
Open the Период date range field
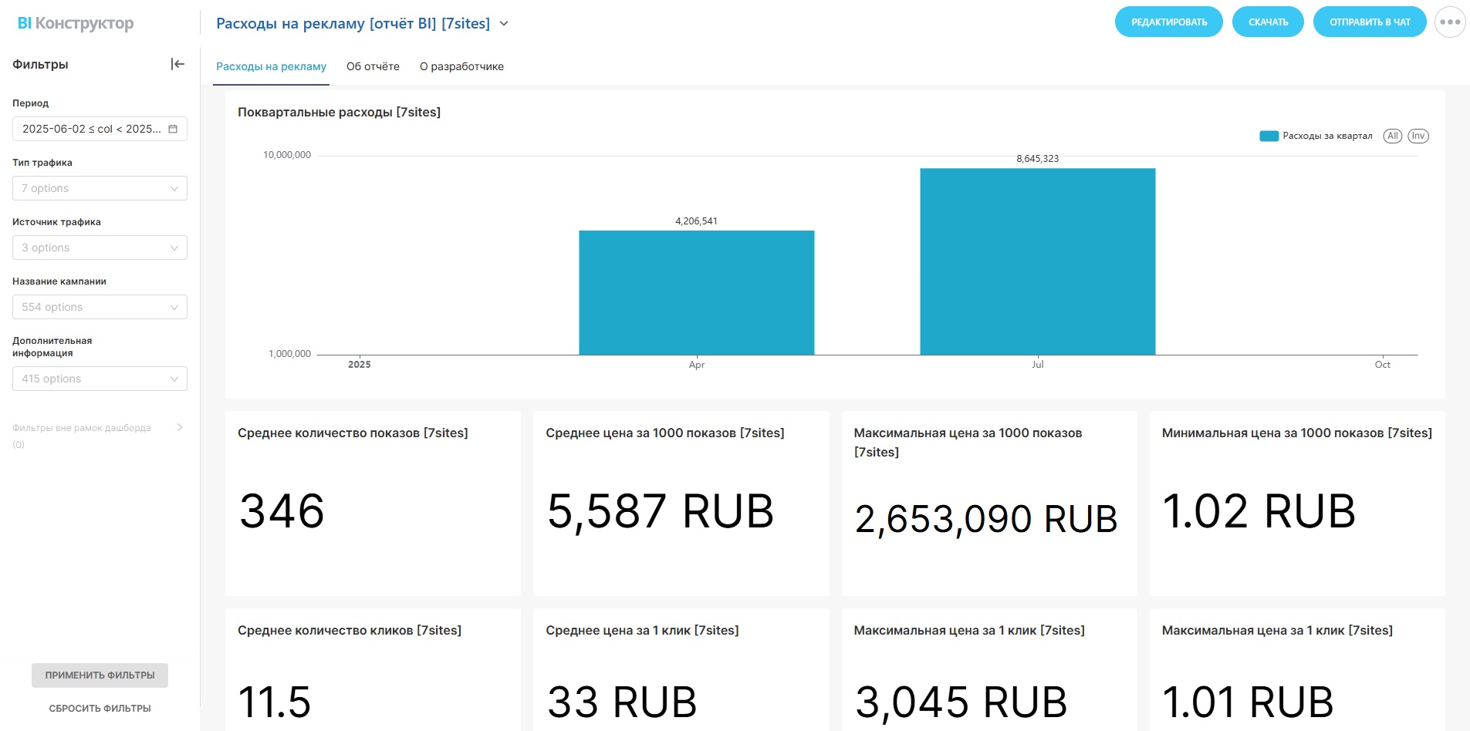coord(100,129)
